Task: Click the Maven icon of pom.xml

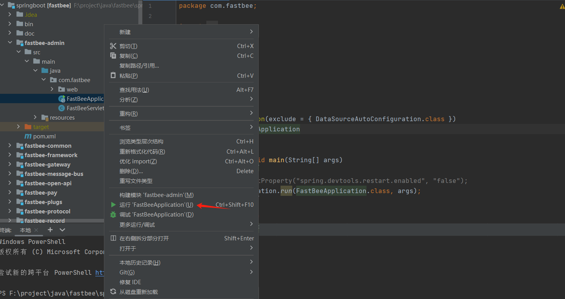Action: pos(28,136)
